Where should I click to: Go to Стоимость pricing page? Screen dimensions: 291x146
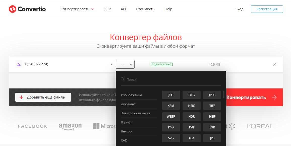click(145, 9)
